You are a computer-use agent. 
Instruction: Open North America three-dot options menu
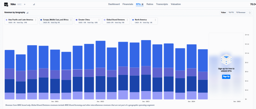pos(155,20)
